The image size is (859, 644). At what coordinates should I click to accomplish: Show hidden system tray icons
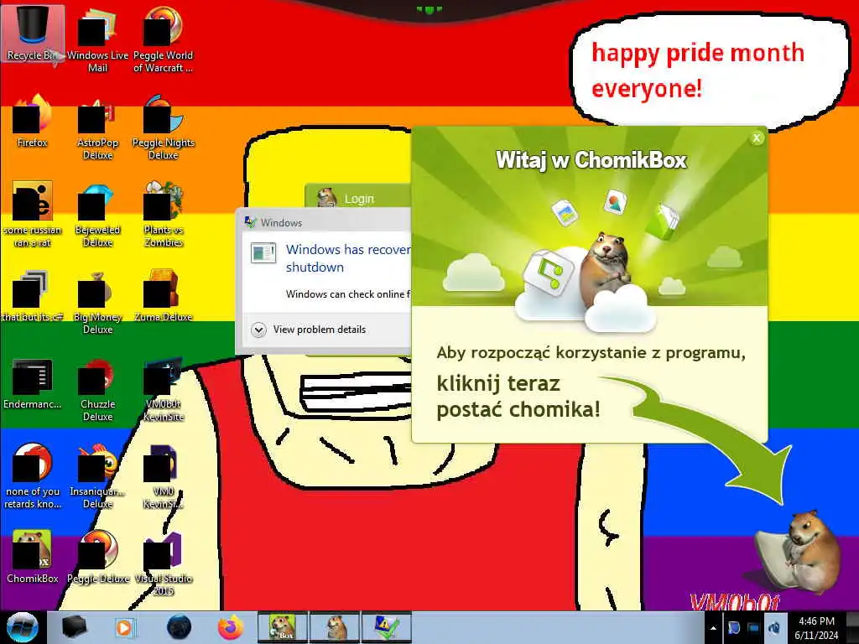713,628
